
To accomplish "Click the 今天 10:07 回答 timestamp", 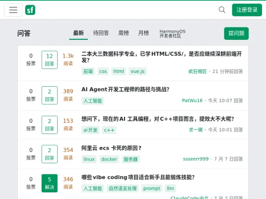I will pyautogui.click(x=226, y=101).
